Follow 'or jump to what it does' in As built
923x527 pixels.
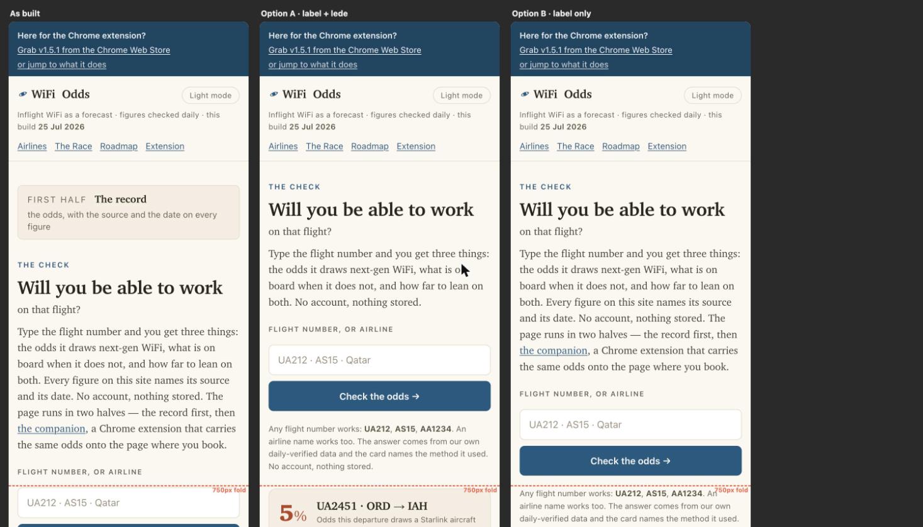tap(62, 65)
